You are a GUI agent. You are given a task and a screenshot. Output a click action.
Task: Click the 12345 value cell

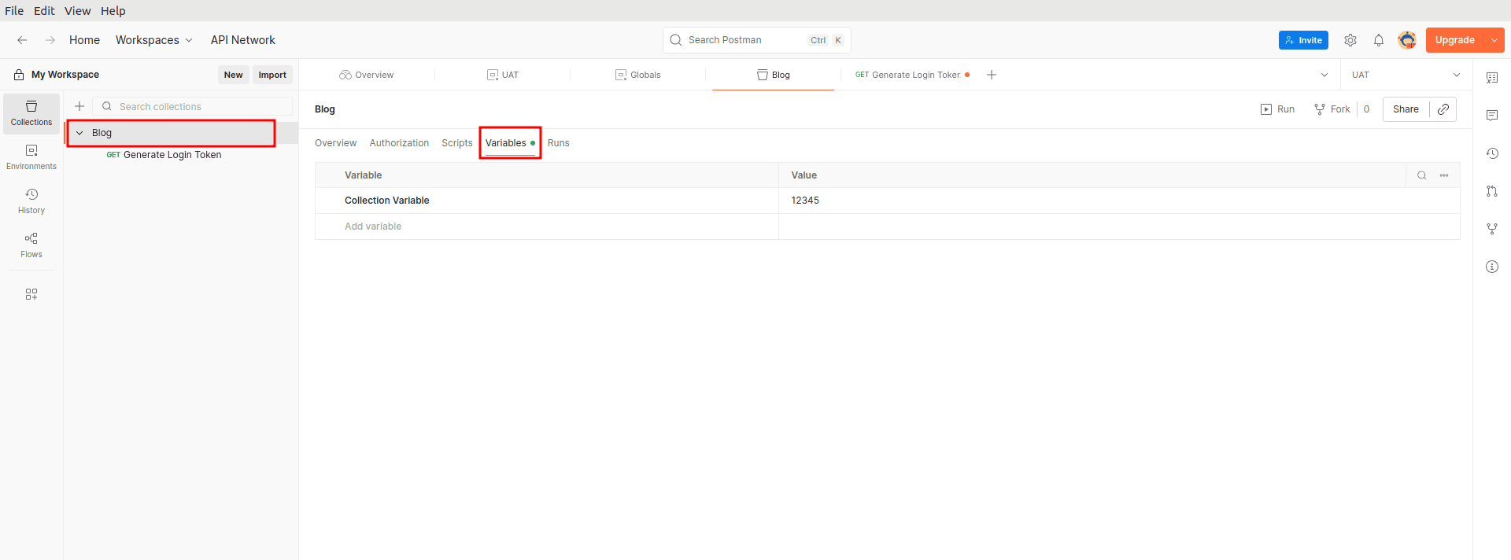[x=1119, y=201]
